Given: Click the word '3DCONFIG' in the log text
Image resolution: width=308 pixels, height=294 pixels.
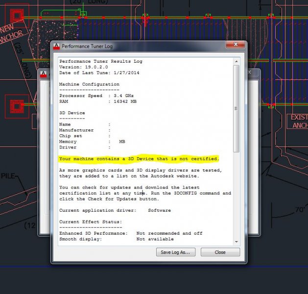Looking at the screenshot, I should 185,193.
